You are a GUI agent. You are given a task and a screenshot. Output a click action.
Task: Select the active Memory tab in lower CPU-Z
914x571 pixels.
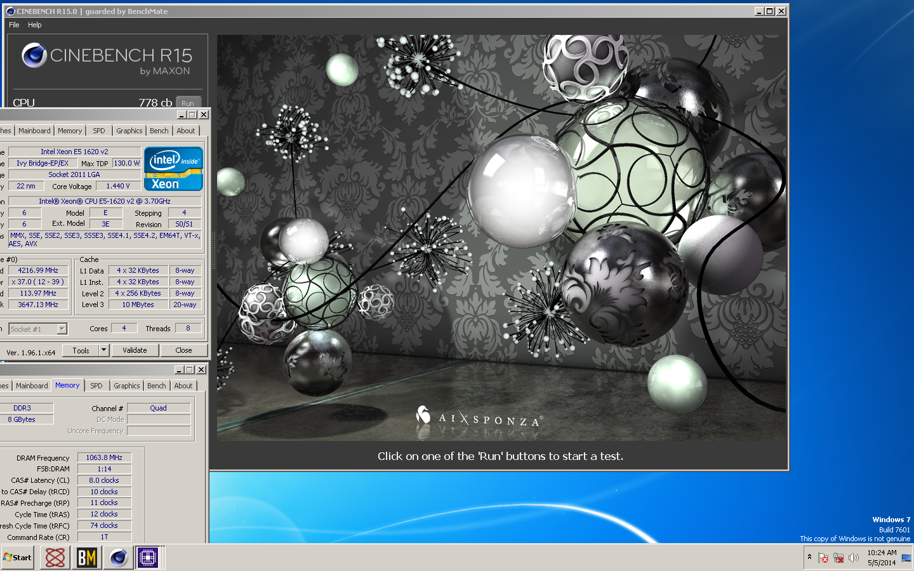click(x=67, y=385)
